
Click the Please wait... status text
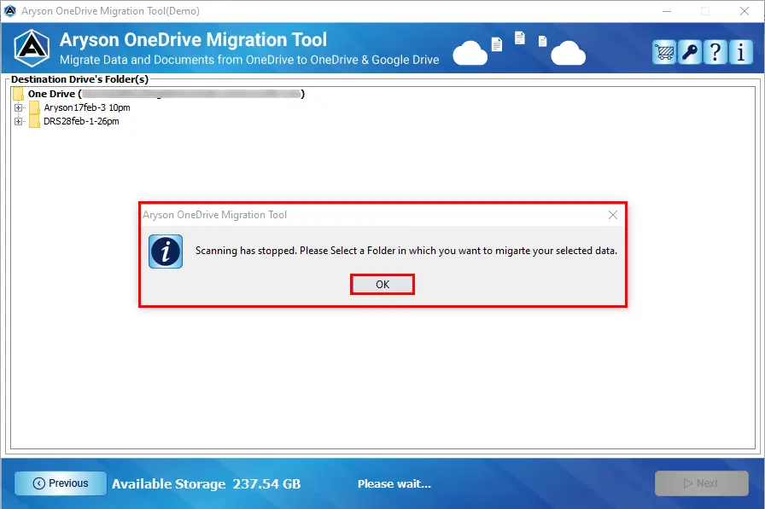pyautogui.click(x=394, y=483)
